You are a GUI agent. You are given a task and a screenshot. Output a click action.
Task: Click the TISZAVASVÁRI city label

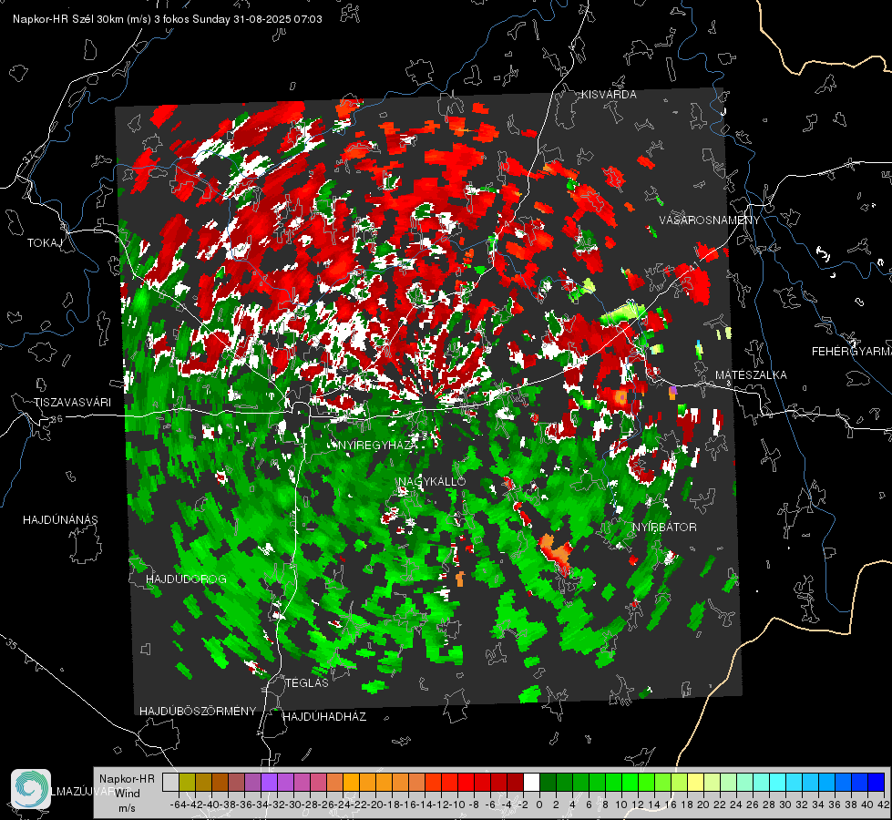point(72,403)
